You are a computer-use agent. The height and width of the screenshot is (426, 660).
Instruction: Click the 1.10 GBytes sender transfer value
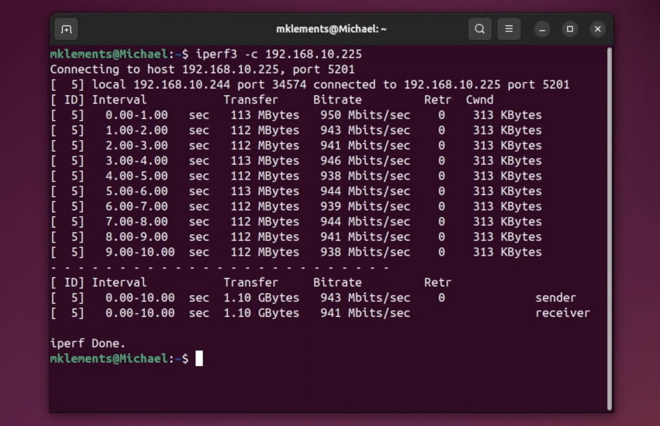pos(261,298)
